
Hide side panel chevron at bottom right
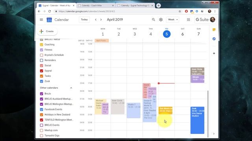point(214,134)
